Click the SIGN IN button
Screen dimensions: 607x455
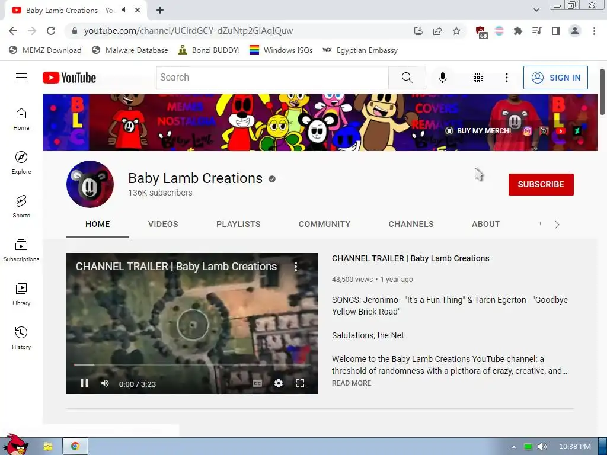pos(555,78)
